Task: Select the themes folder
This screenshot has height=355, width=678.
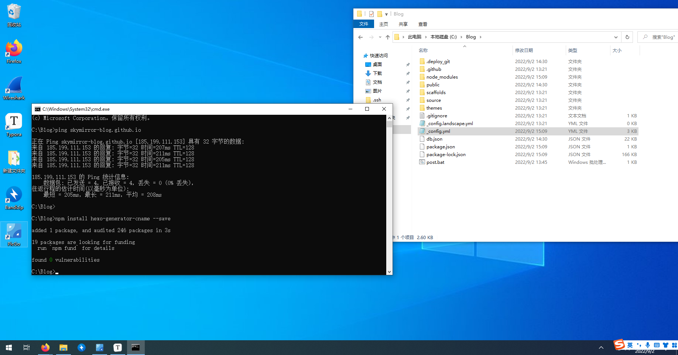Action: 434,108
